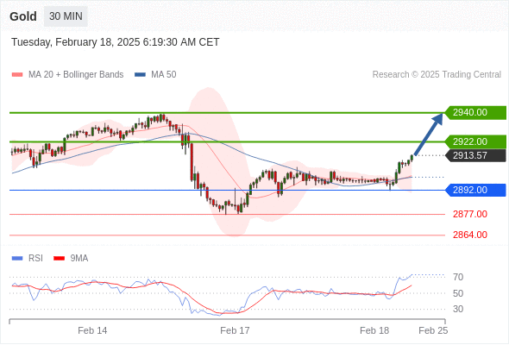
Task: Select the MA 20 + Bollinger Bands legend label
Action: (76, 75)
